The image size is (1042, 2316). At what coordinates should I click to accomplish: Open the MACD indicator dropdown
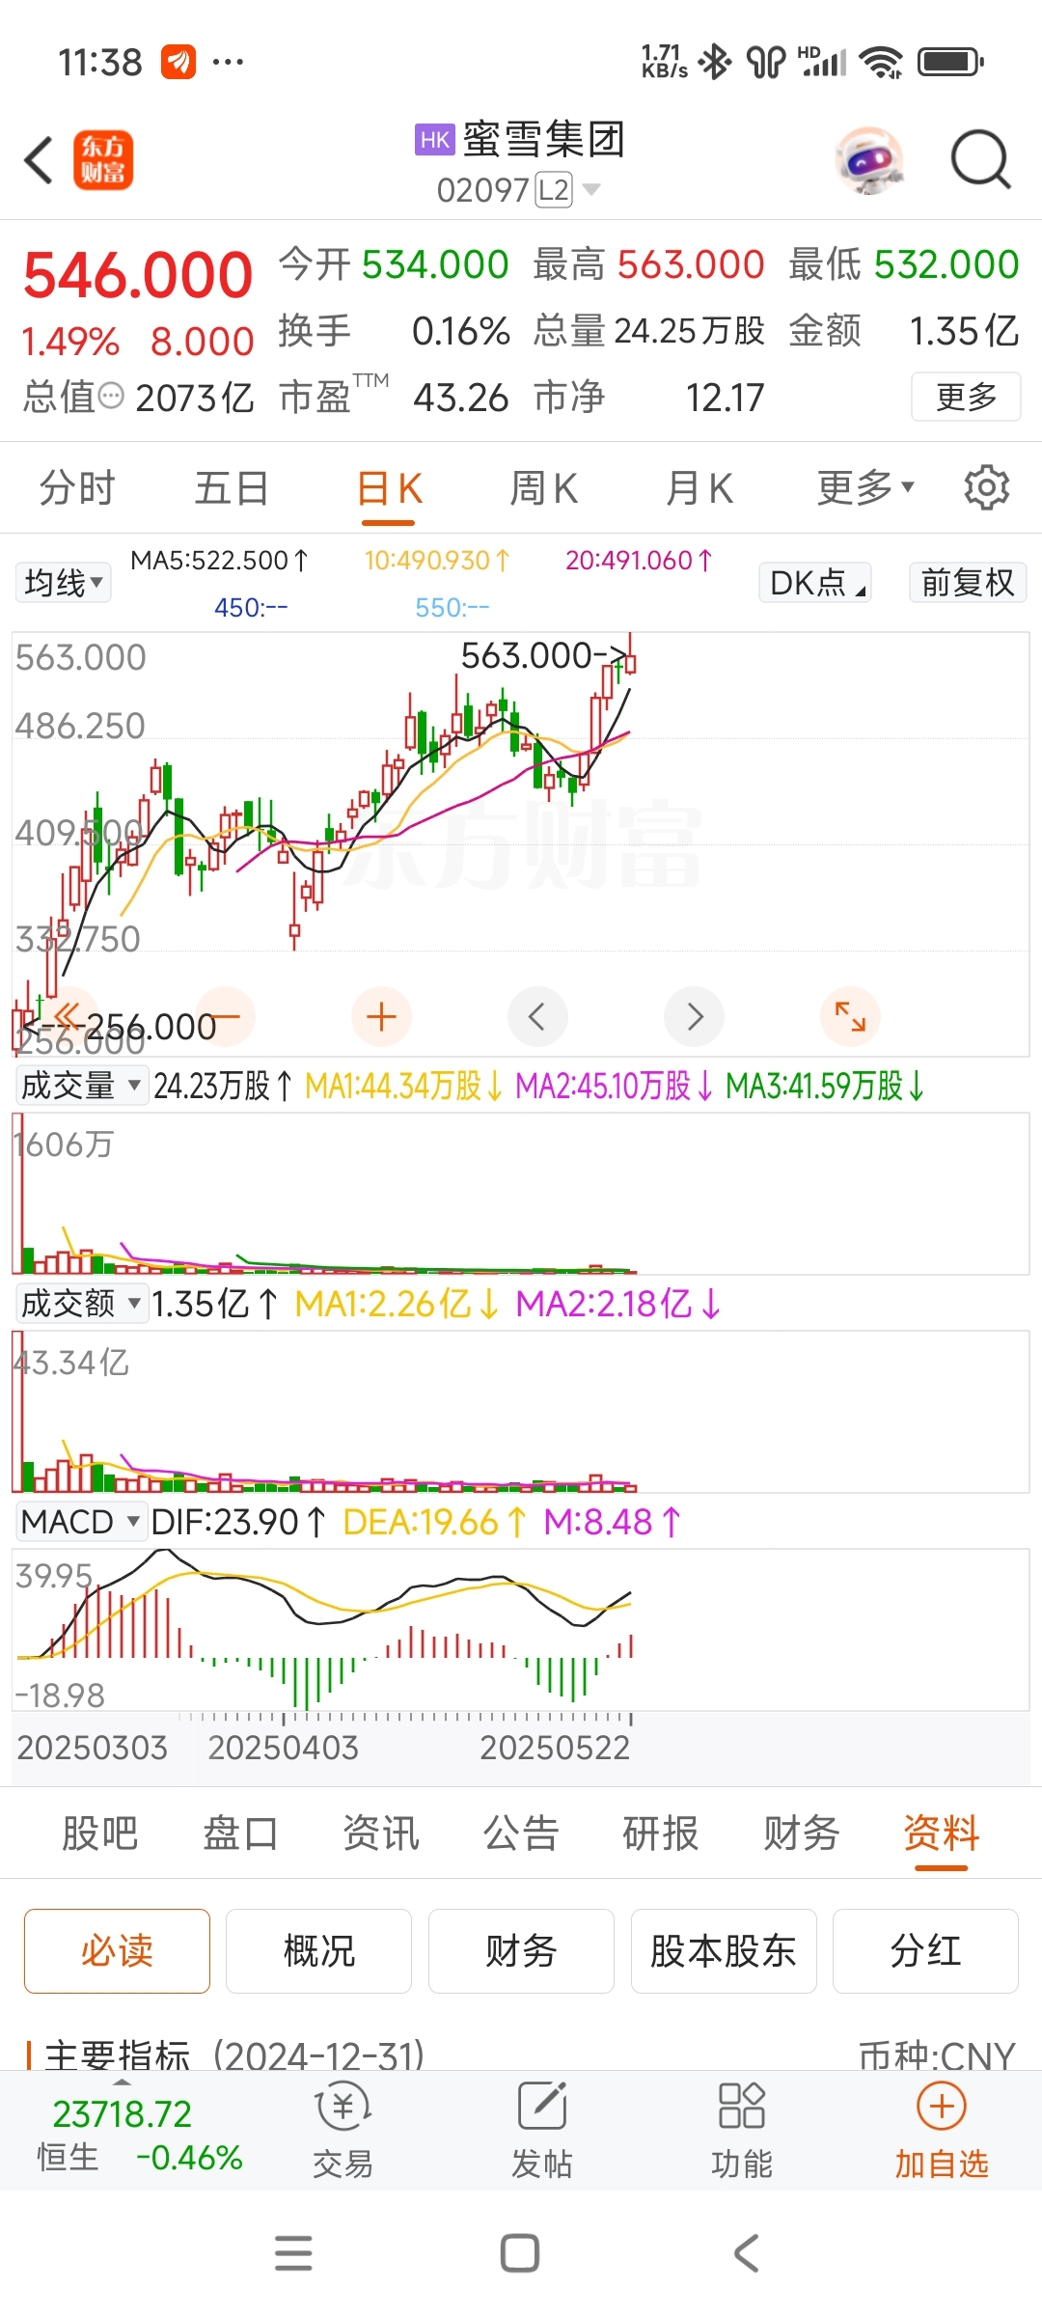81,1522
